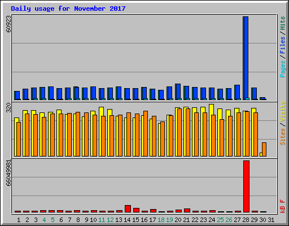This screenshot has width=289, height=226.
Task: Click green day label 19
Action: [169, 220]
